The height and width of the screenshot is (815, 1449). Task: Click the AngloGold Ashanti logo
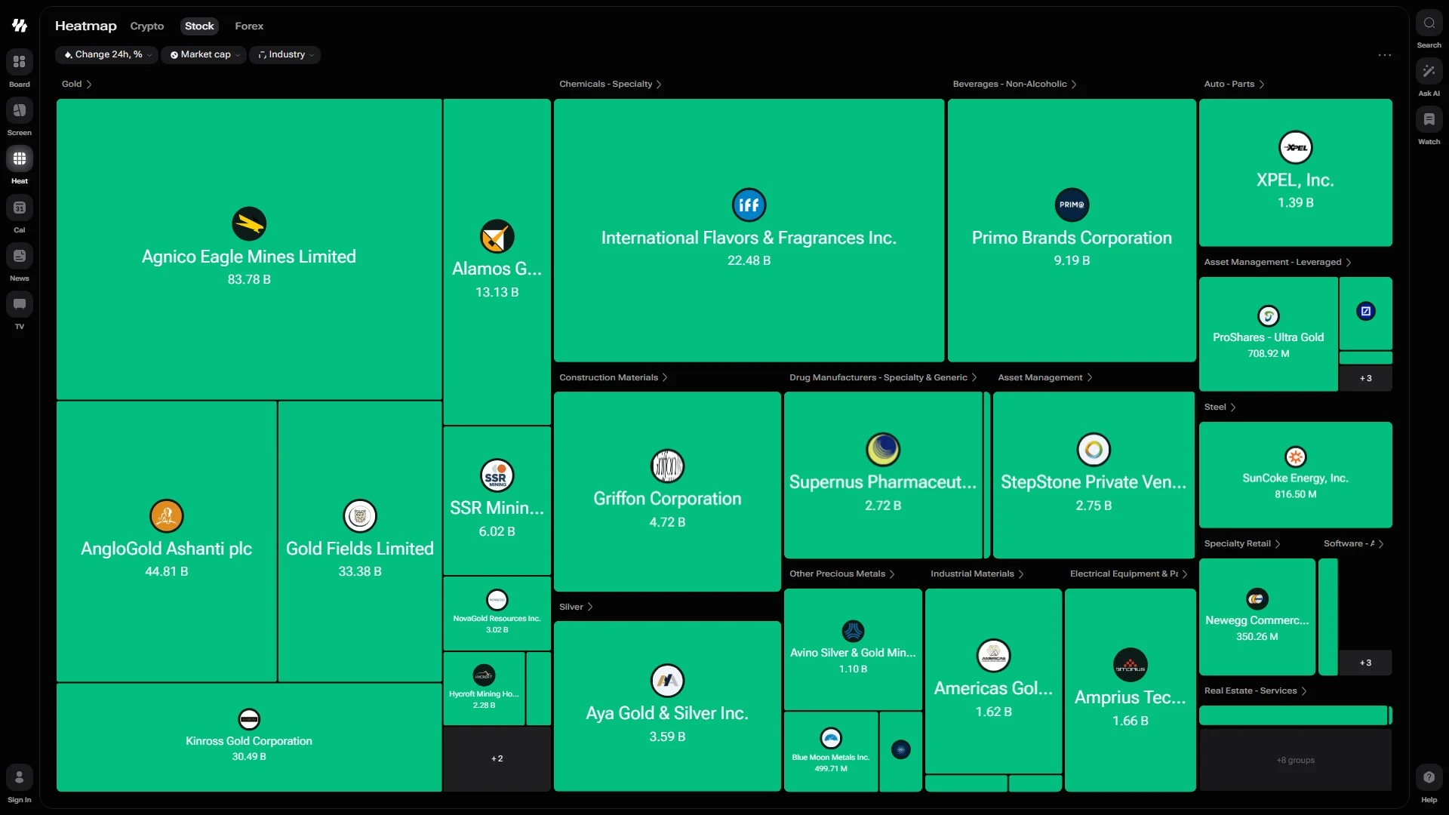167,516
